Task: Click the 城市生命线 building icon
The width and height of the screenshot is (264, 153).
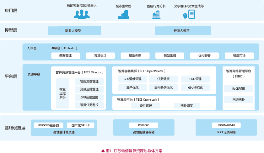Action: (124, 14)
